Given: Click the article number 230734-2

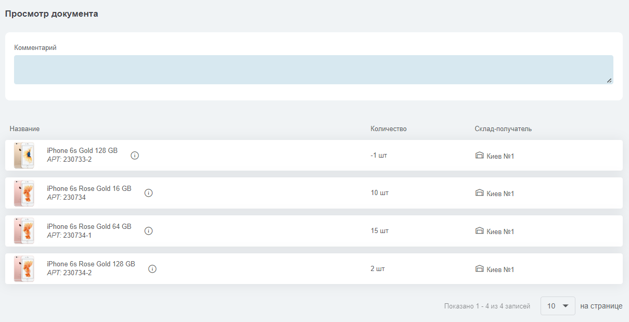Looking at the screenshot, I should (x=78, y=273).
